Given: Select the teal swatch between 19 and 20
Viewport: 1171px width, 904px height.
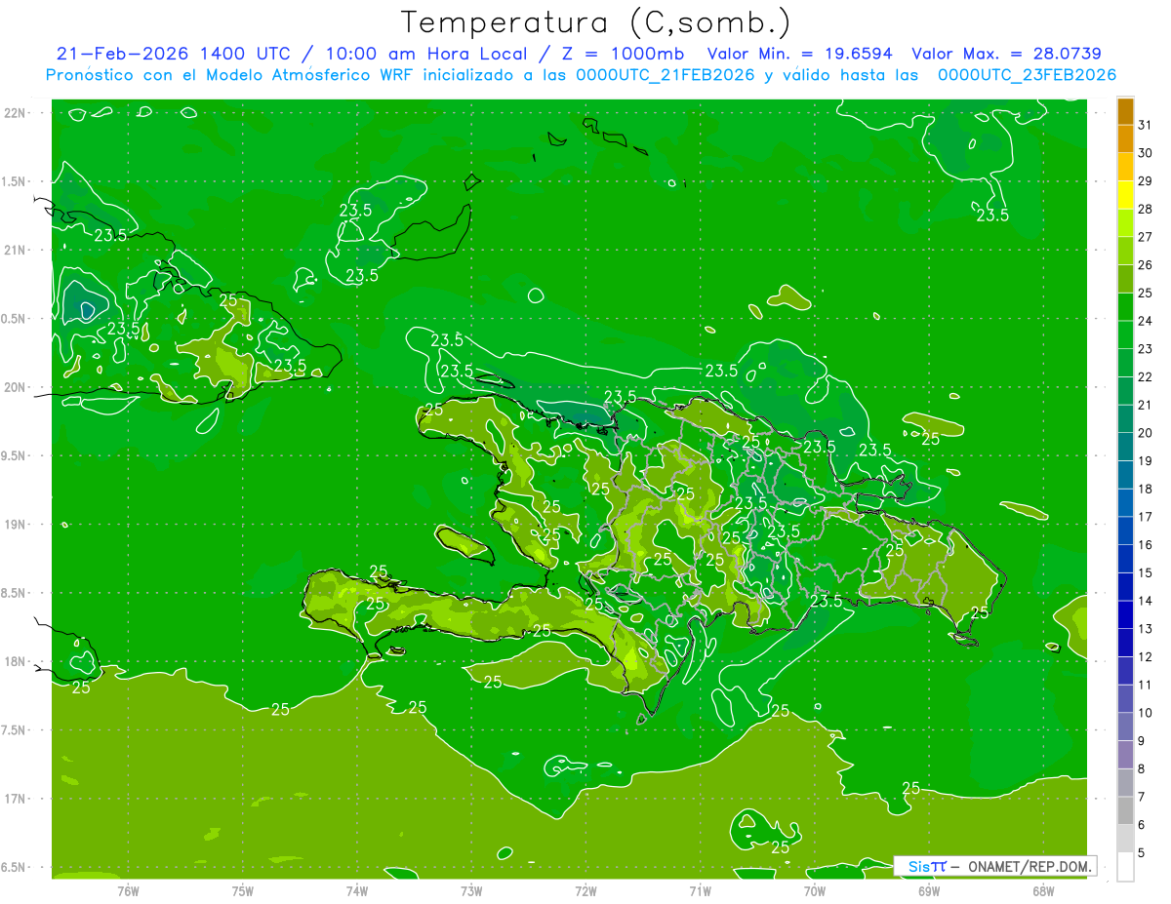Looking at the screenshot, I should [x=1125, y=447].
